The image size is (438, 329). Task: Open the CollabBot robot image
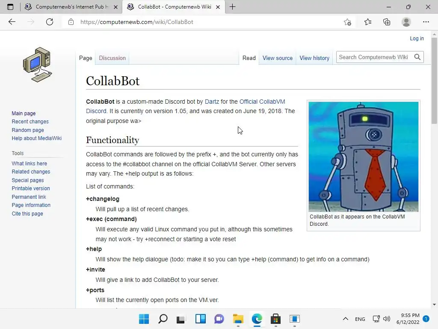pyautogui.click(x=364, y=156)
